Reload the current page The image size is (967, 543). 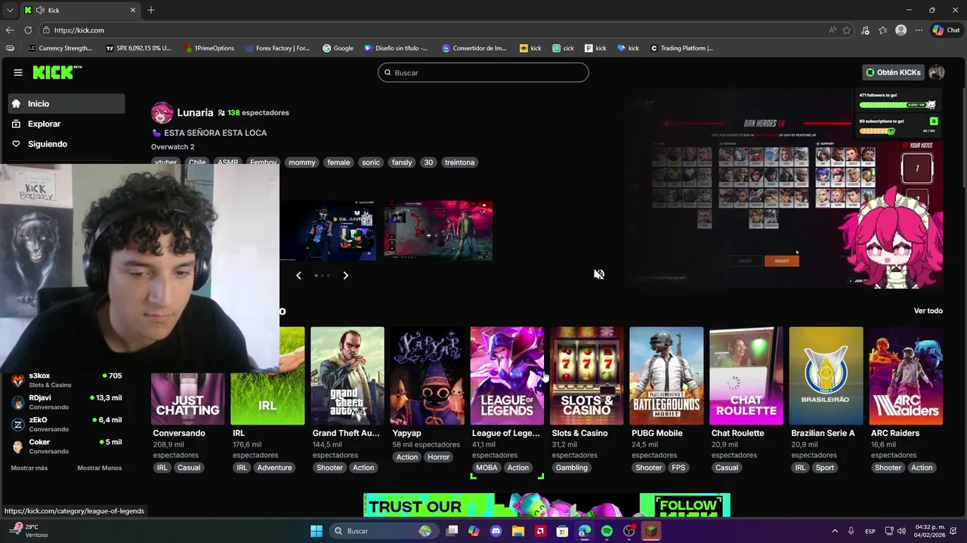[28, 30]
